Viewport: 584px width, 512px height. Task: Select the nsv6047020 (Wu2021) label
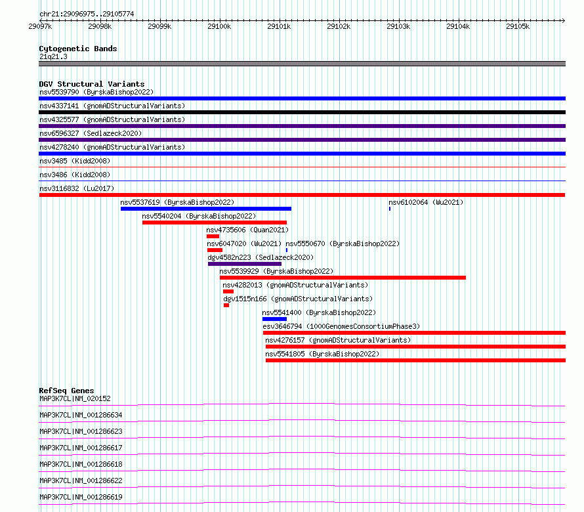[x=244, y=244]
